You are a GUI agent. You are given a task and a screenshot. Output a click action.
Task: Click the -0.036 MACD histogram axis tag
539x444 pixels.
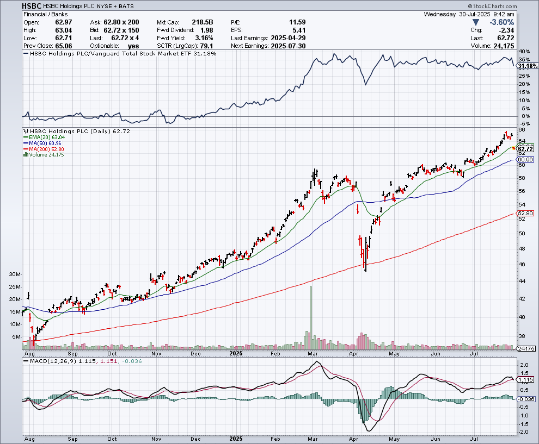(526, 399)
